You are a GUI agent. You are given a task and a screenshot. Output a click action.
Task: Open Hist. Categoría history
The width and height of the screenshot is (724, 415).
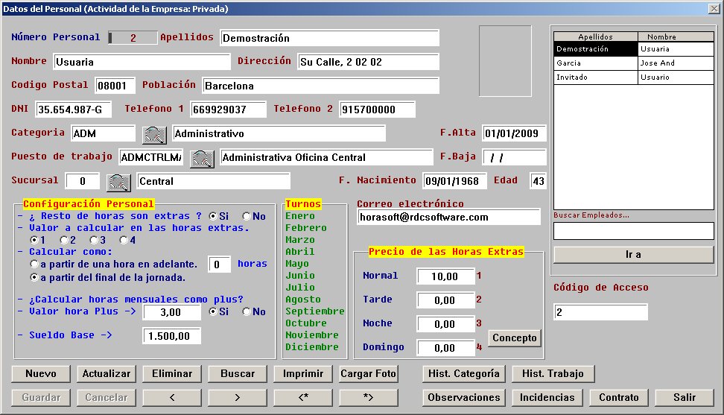click(x=464, y=373)
